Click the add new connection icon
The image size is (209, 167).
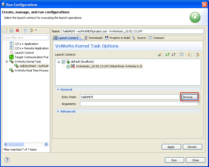(159, 55)
